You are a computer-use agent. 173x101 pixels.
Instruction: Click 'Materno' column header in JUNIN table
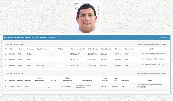[x=21, y=49]
